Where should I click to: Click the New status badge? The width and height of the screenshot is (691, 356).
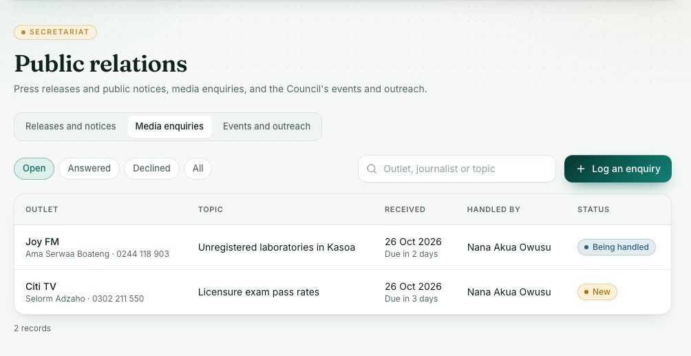point(597,291)
